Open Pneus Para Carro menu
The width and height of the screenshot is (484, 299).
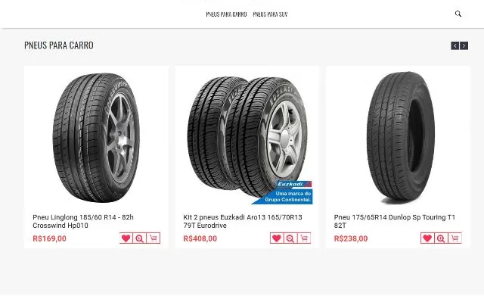[226, 14]
